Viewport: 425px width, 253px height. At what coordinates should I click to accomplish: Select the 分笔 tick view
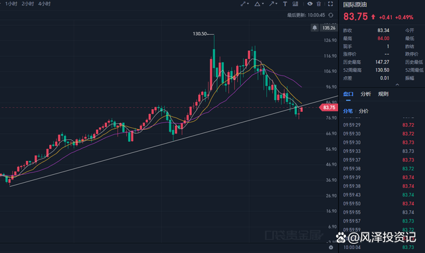pos(348,111)
